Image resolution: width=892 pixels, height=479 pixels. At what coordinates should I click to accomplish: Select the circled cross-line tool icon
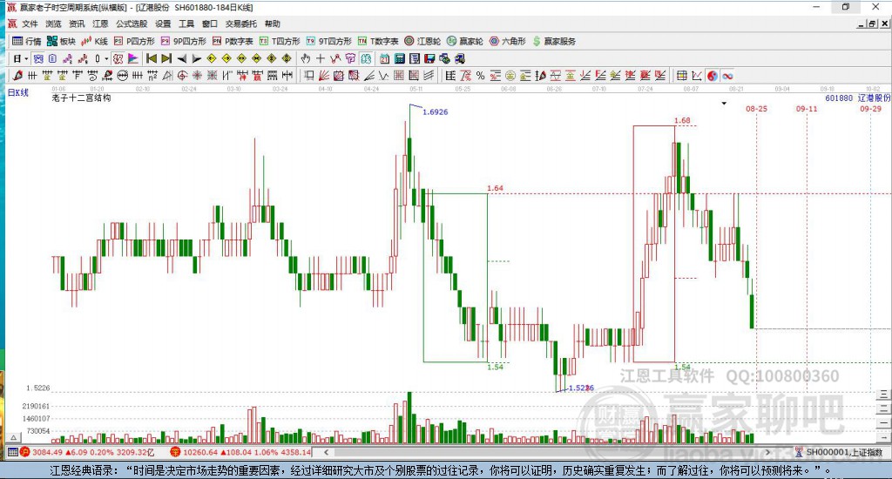click(122, 75)
